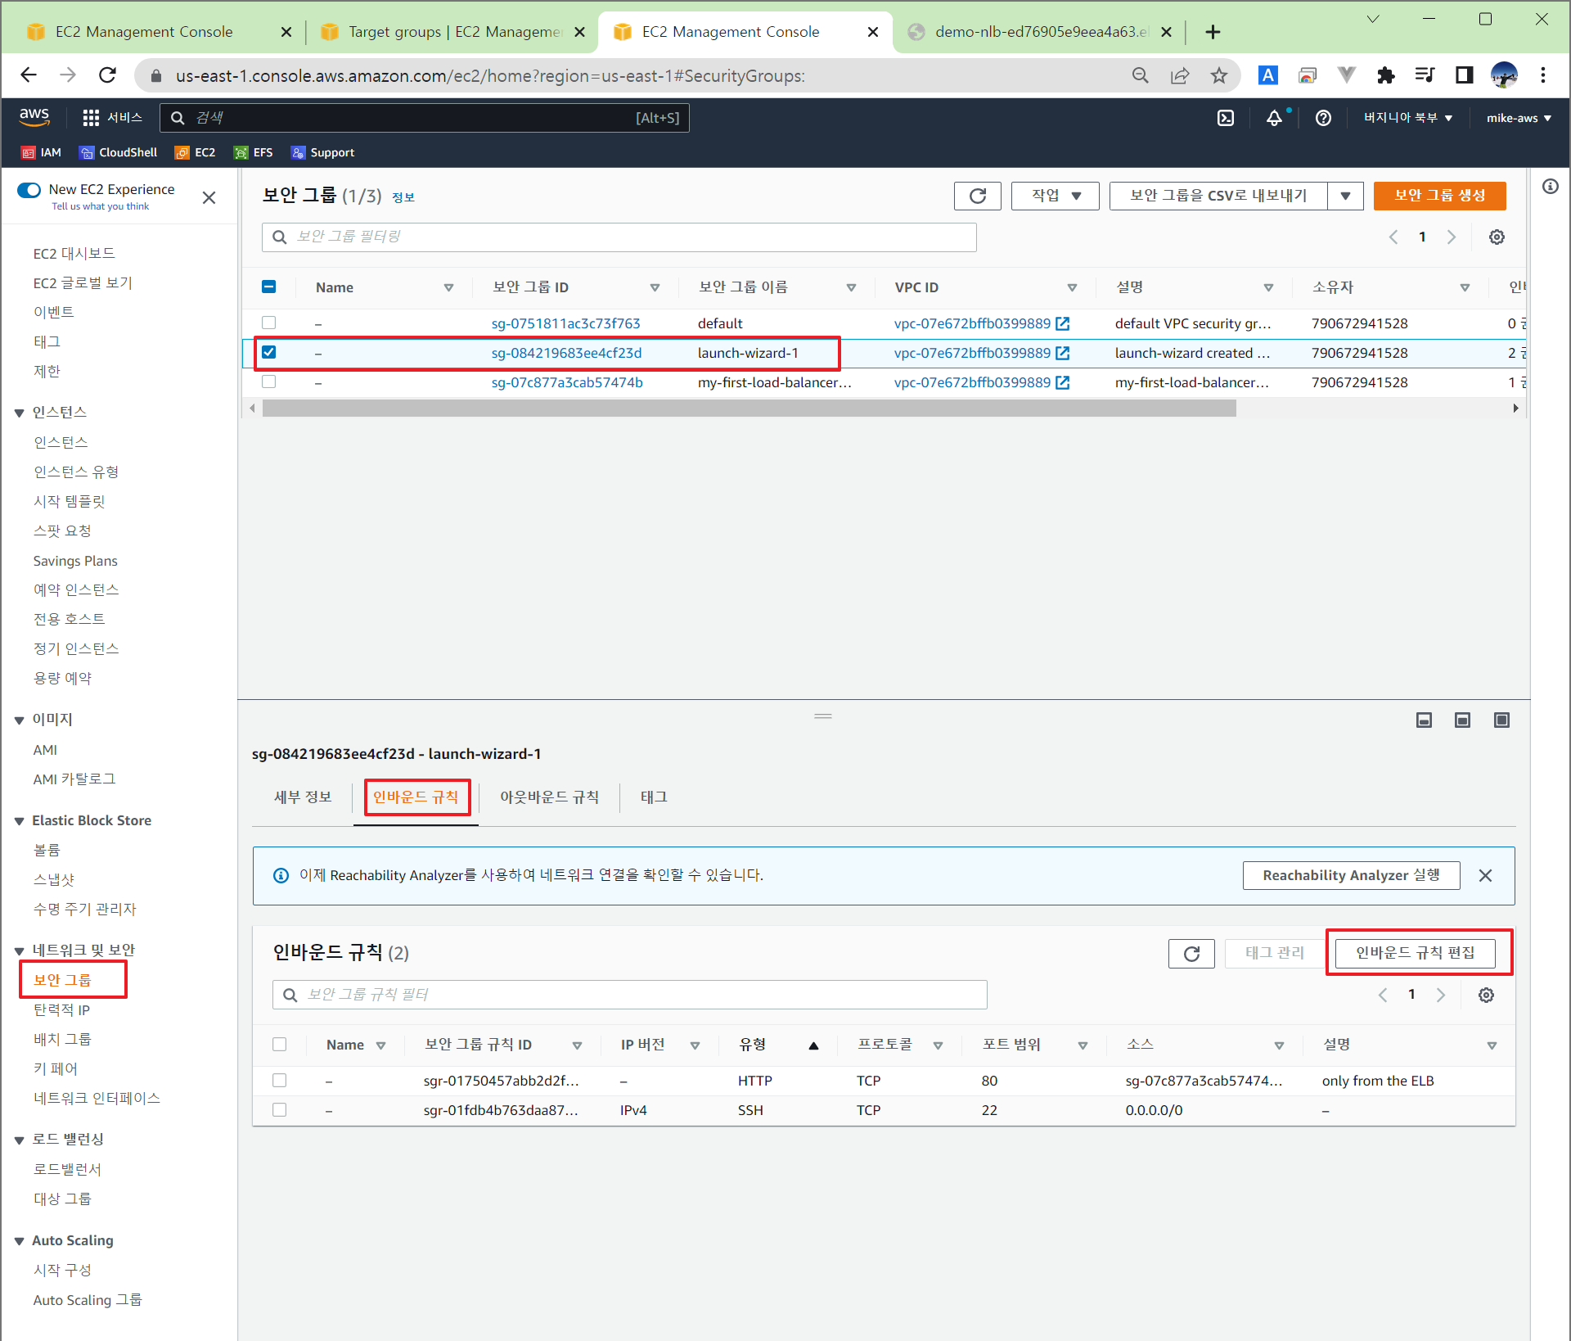Image resolution: width=1571 pixels, height=1341 pixels.
Task: Open security group sg-07c877a3cab57474b link
Action: (567, 382)
